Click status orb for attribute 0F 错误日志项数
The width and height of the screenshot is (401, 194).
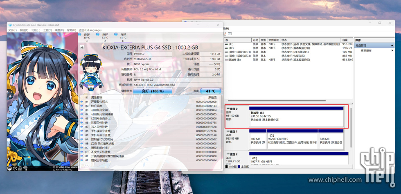tap(82, 160)
